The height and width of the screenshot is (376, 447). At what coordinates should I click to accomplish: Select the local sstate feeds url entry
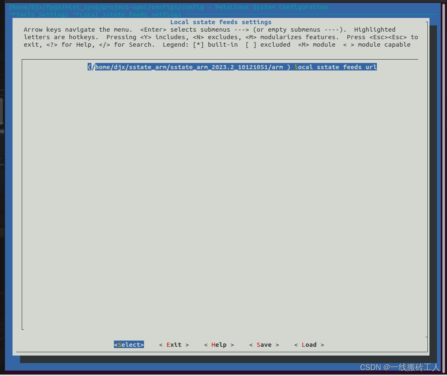click(x=232, y=67)
